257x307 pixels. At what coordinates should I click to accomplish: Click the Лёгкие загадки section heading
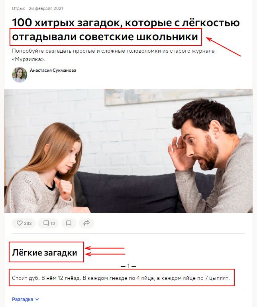45,252
